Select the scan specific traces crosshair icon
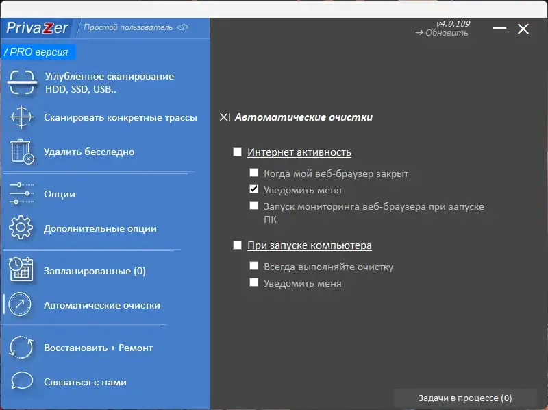Screen dimensions: 548x410 tap(23, 118)
